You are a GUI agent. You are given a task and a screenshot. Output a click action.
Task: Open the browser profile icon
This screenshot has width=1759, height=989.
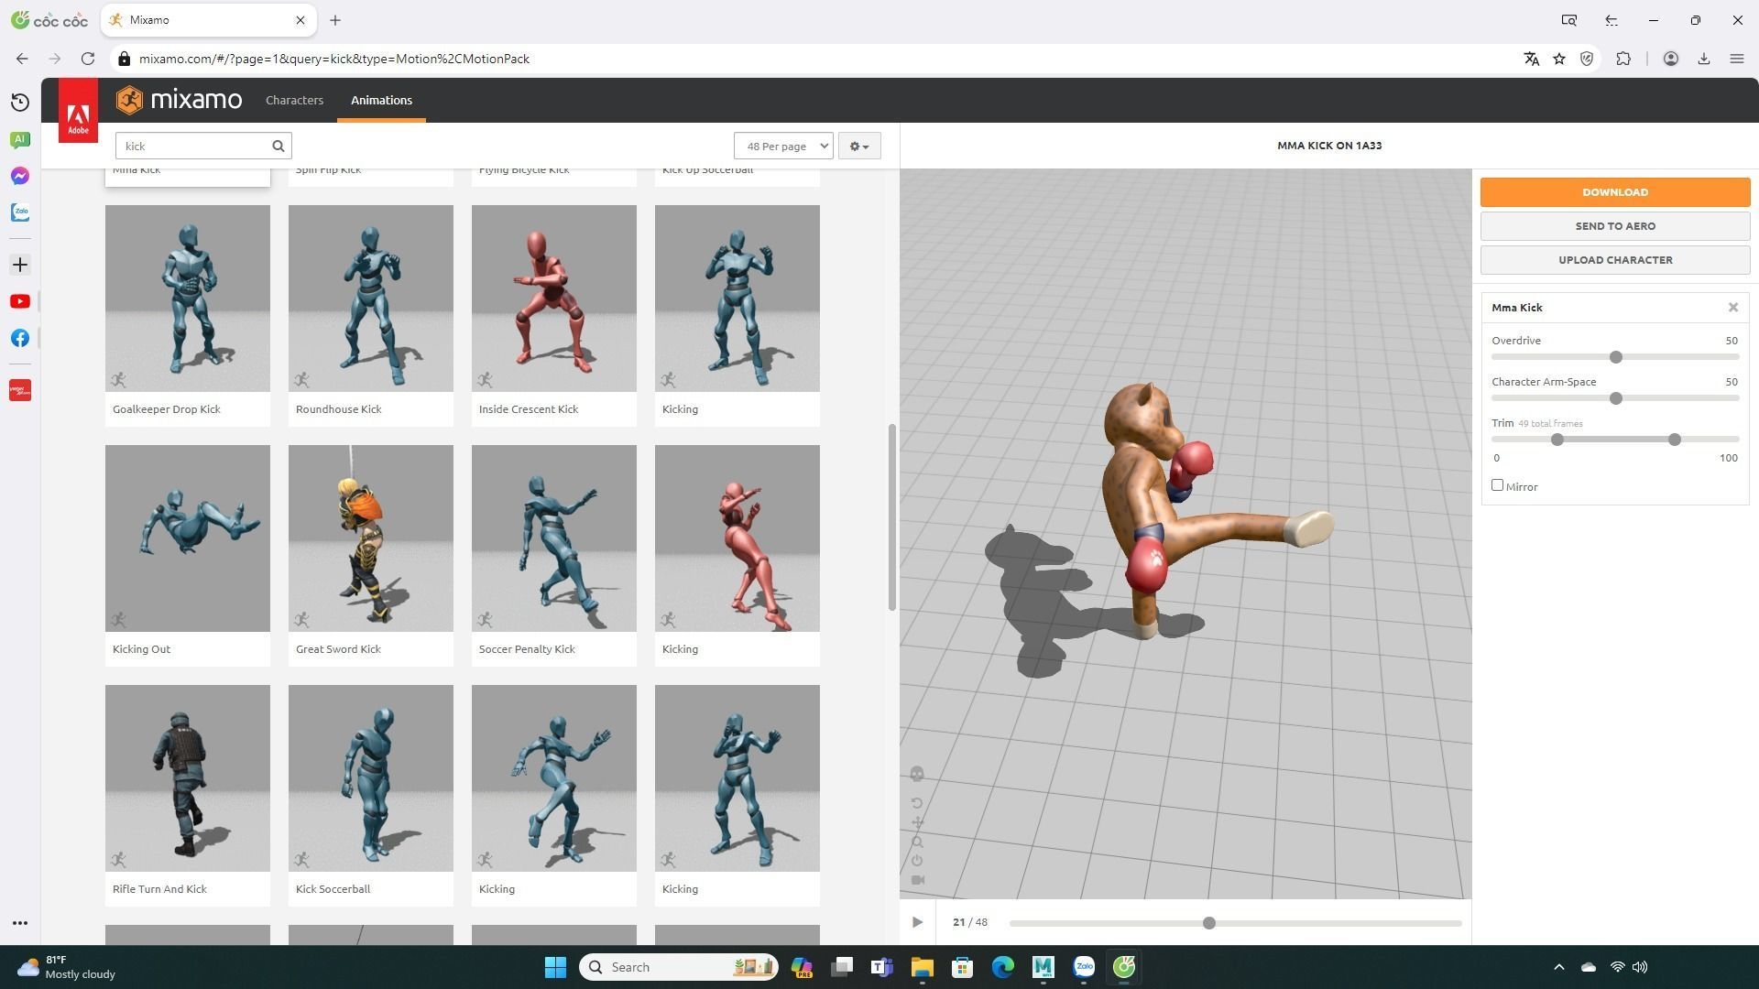pyautogui.click(x=1671, y=59)
